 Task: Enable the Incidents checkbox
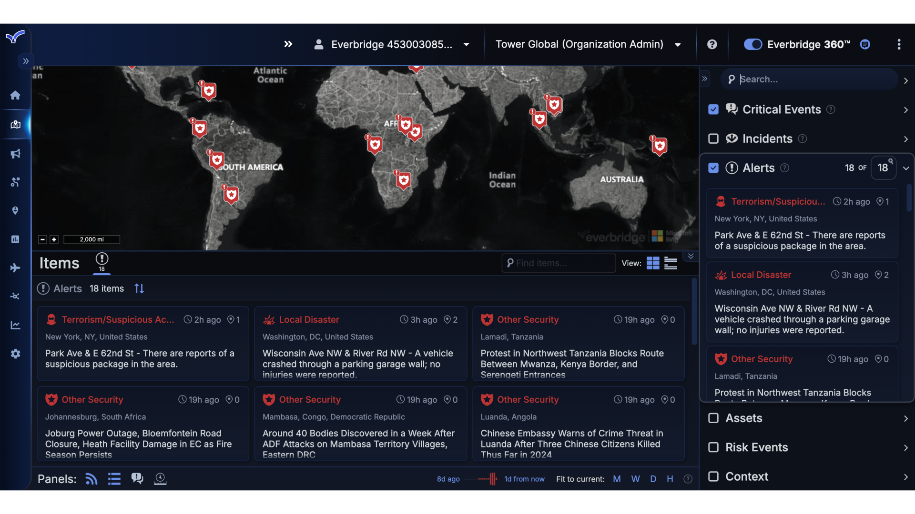click(713, 138)
